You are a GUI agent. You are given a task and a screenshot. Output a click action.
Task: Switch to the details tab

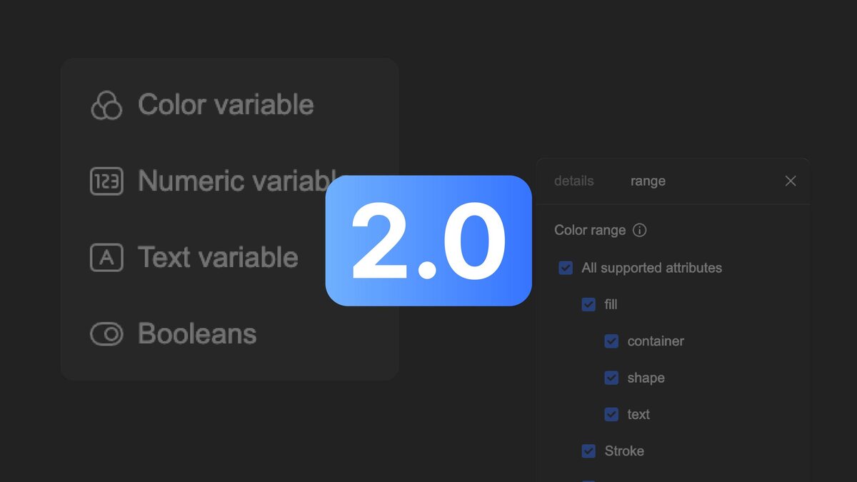(574, 181)
